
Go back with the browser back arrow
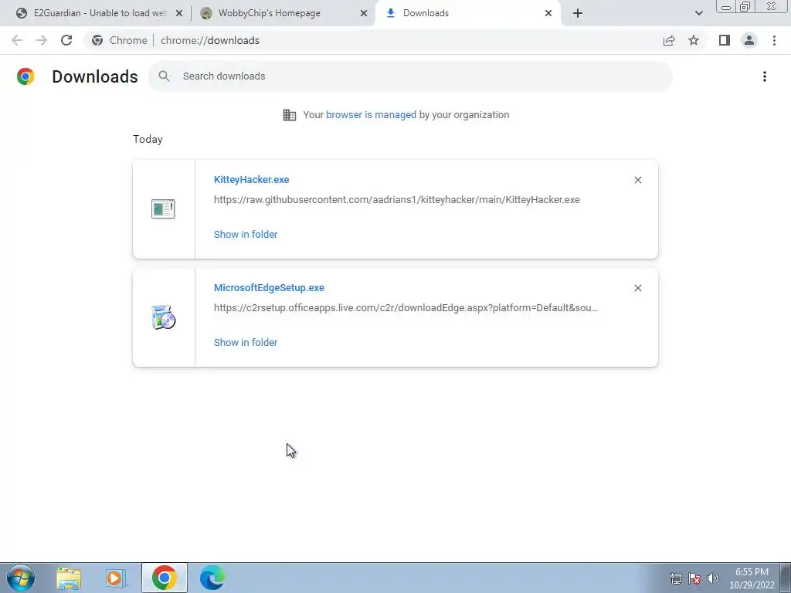pyautogui.click(x=17, y=40)
